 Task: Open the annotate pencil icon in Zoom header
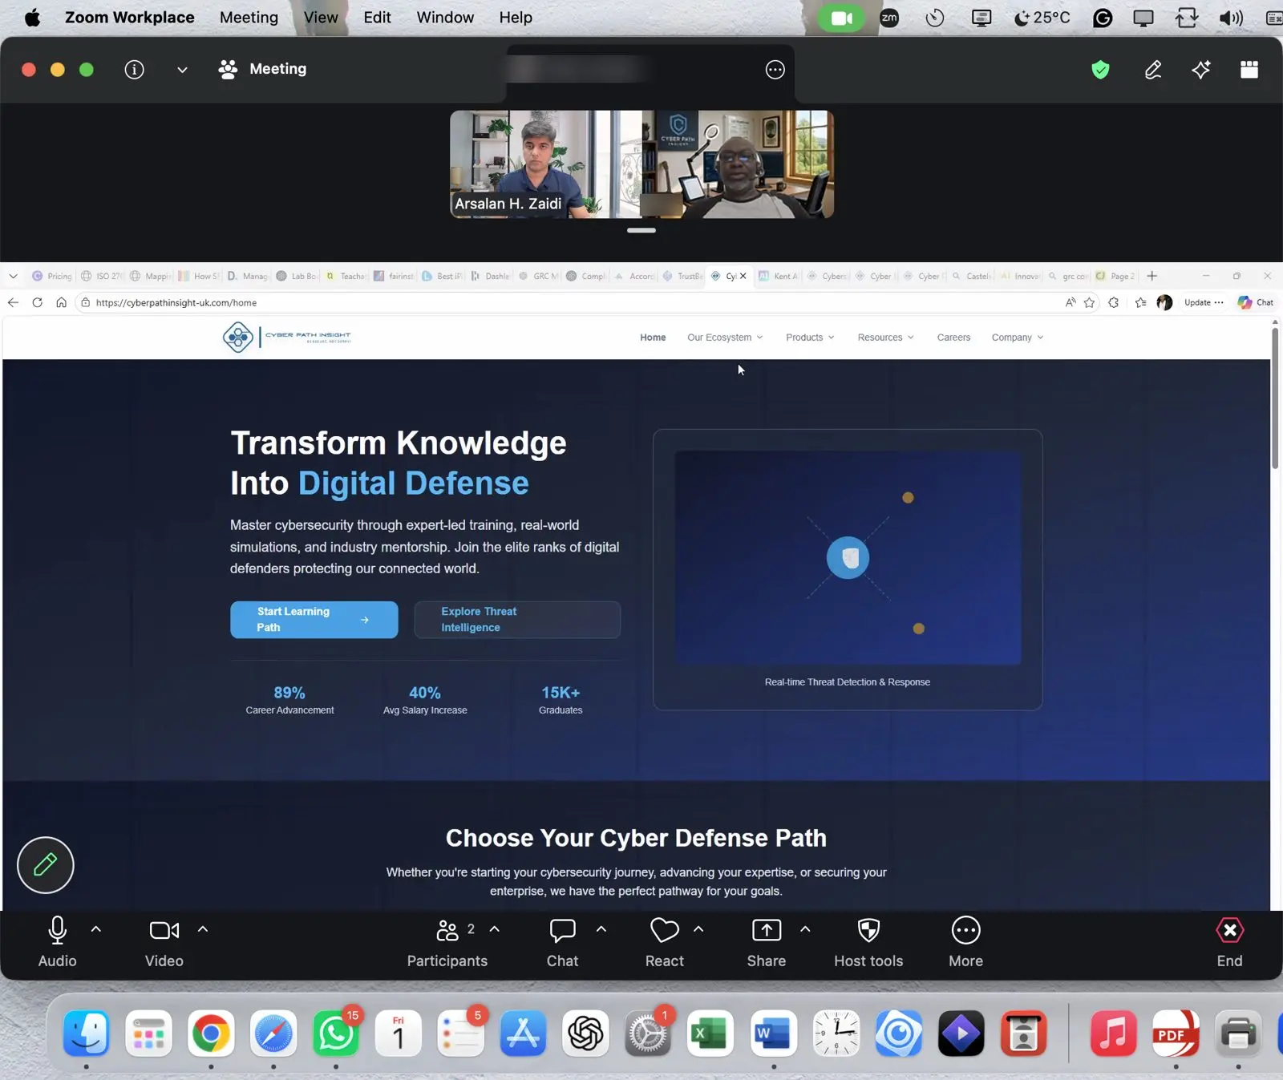(1153, 70)
